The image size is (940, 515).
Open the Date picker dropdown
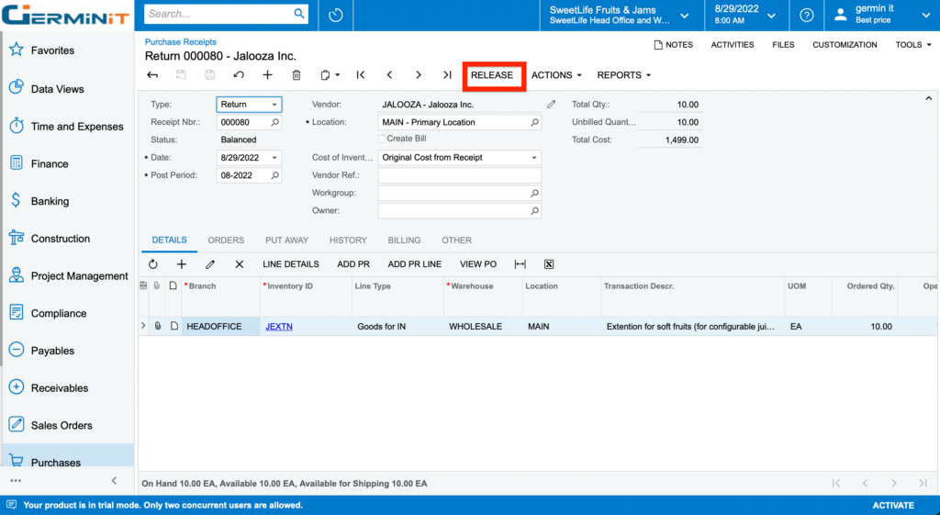pyautogui.click(x=274, y=158)
